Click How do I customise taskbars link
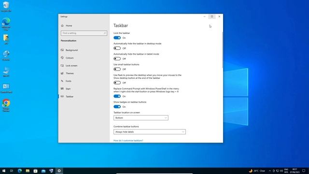Image resolution: width=309 pixels, height=174 pixels. coord(128,141)
